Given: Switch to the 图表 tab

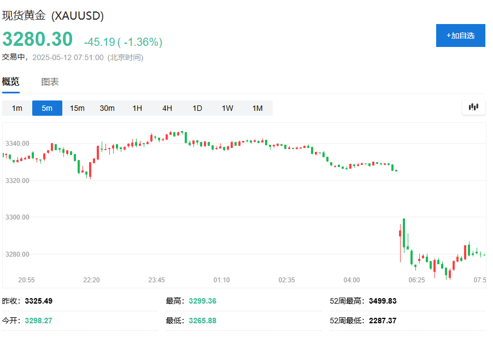Looking at the screenshot, I should [x=50, y=82].
